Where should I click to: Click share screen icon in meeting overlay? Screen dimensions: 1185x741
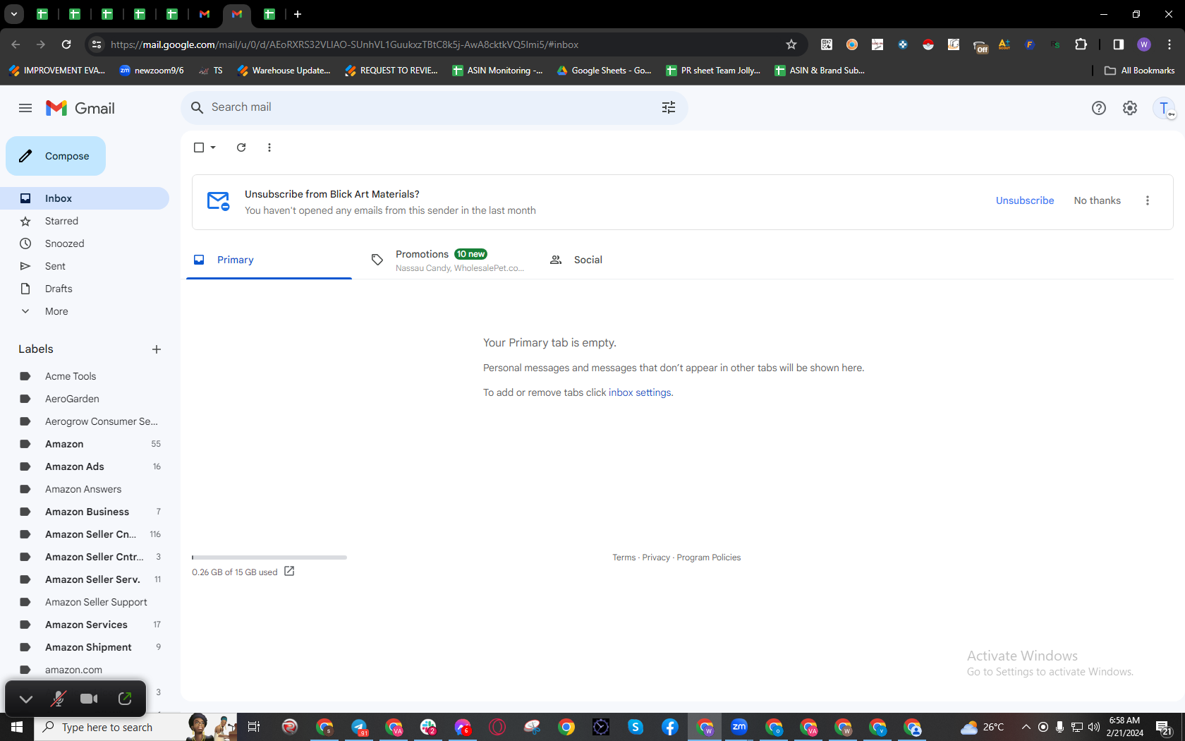125,699
